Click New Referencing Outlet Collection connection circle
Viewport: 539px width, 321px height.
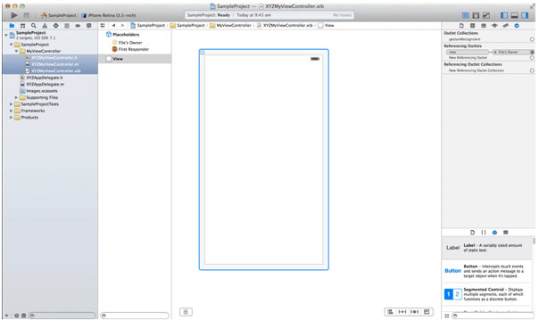click(x=532, y=70)
